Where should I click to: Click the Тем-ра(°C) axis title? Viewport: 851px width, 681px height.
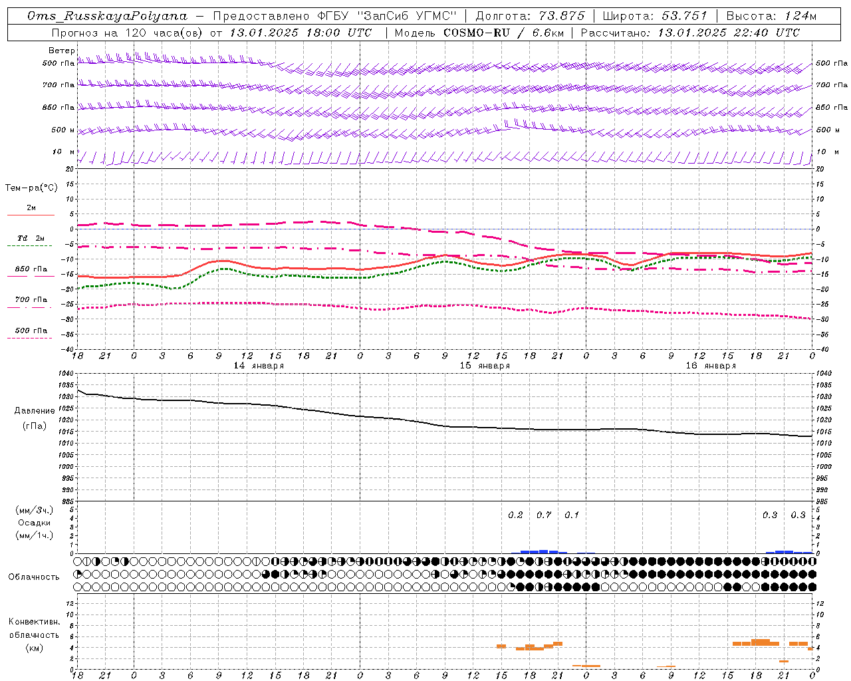(31, 188)
